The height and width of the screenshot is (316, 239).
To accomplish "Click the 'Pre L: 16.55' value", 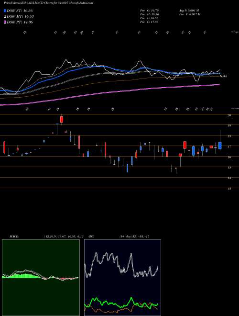I will pos(149,18).
